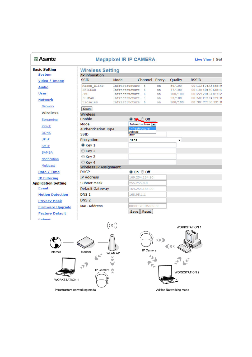Select the Key 3 radio button

point(83,157)
